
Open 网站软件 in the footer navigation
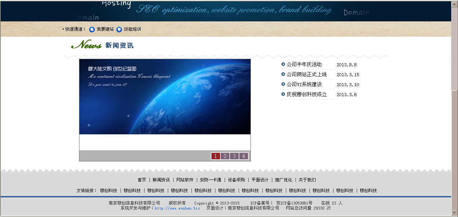[185, 180]
